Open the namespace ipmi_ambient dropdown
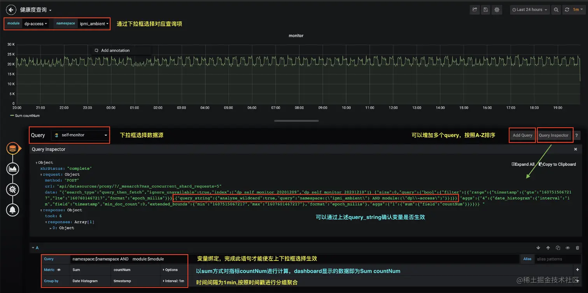 [94, 24]
